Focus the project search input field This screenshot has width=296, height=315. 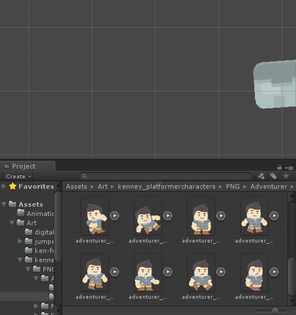point(166,176)
